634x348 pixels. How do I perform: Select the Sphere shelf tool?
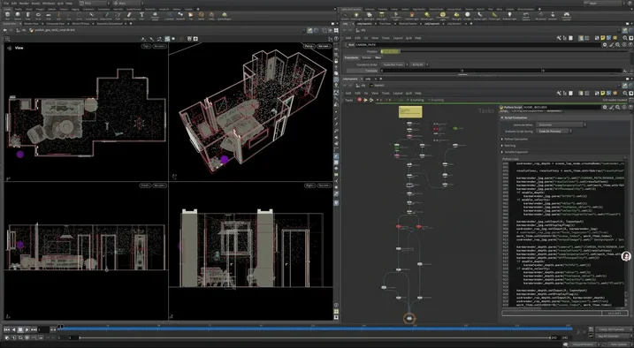pyautogui.click(x=18, y=16)
